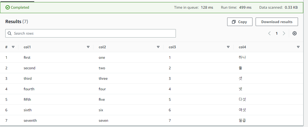Click the Completed status checkmark icon

[8, 7]
